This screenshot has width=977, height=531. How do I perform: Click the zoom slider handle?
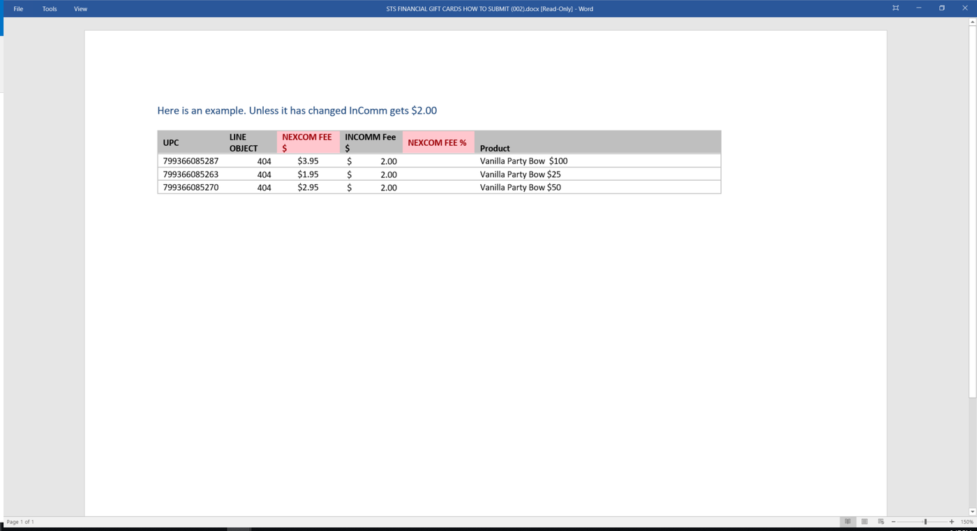click(x=925, y=522)
